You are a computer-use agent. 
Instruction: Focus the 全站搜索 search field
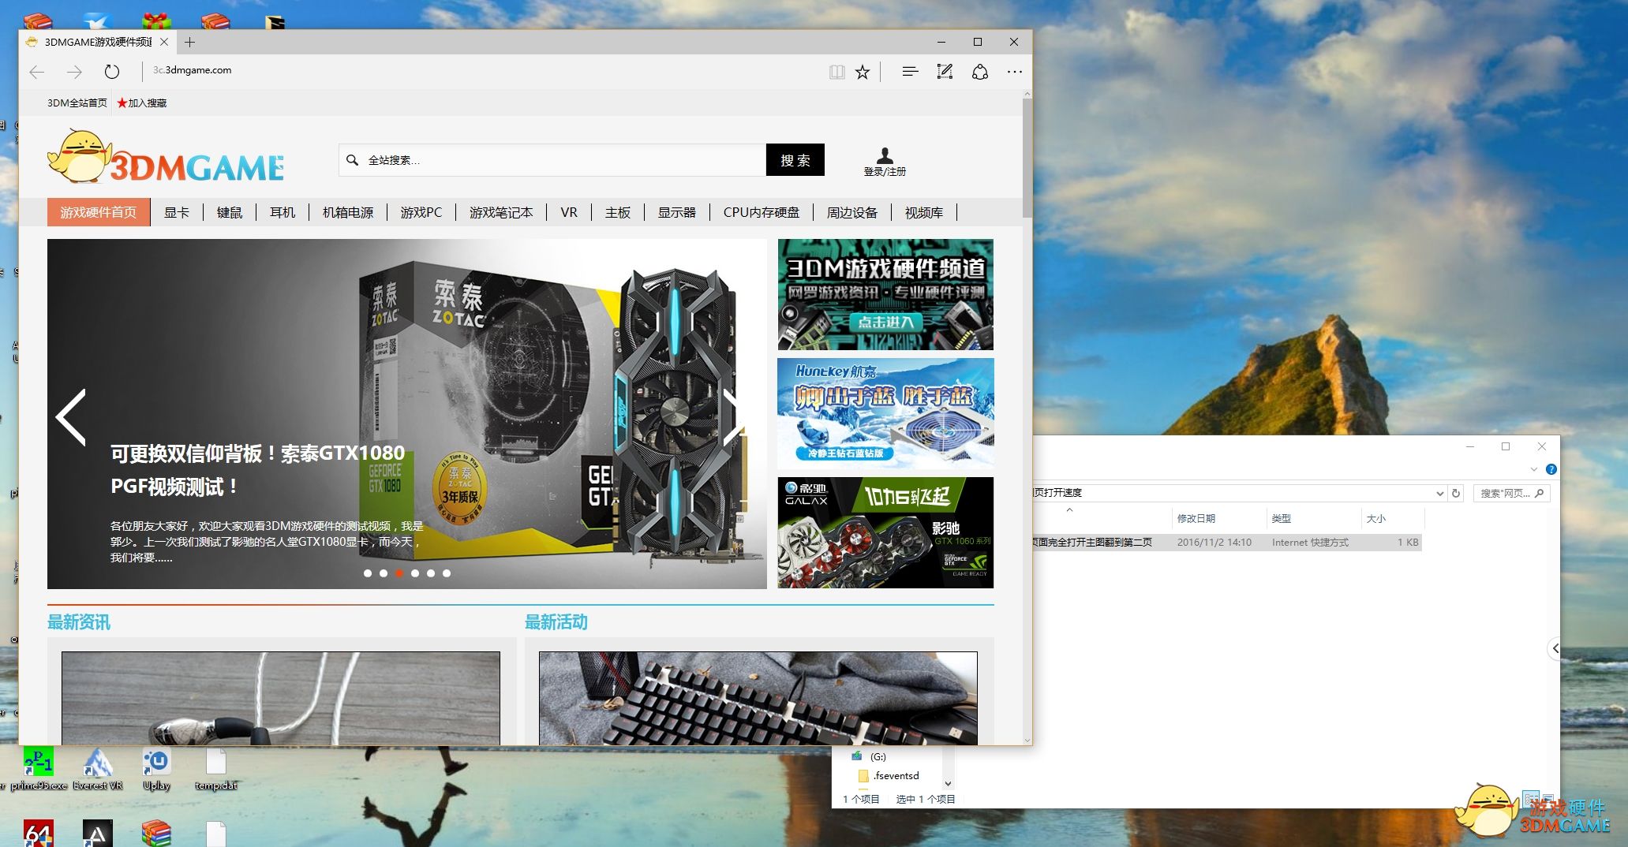552,160
